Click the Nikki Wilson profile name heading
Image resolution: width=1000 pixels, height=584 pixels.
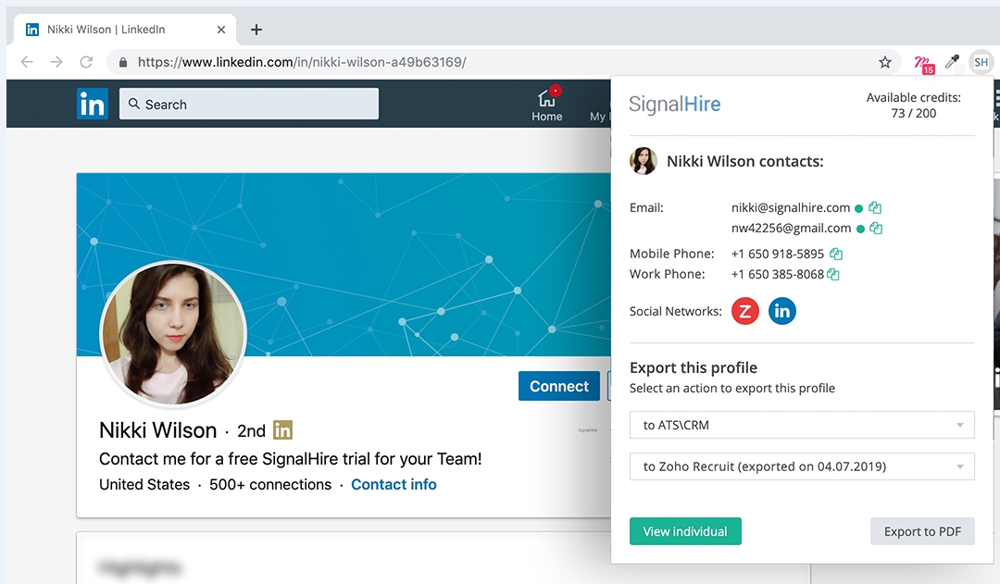tap(157, 430)
